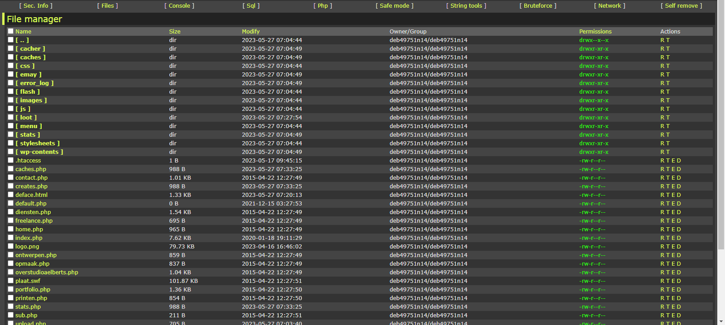
Task: Check the box for deface.html
Action: coord(10,195)
